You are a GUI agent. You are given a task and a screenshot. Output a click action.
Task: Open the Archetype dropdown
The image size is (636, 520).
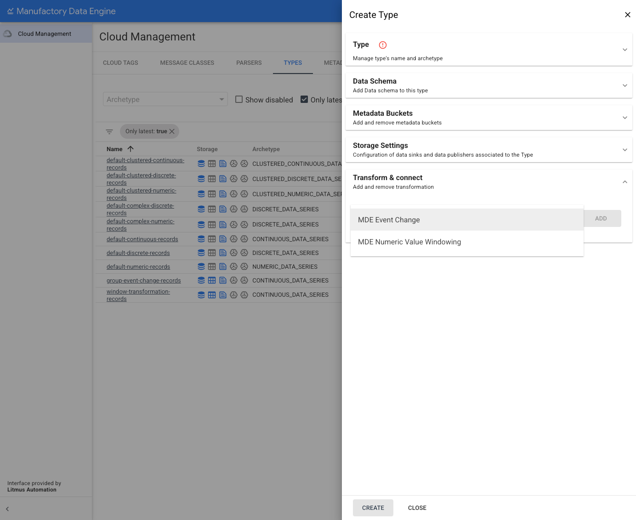tap(165, 99)
